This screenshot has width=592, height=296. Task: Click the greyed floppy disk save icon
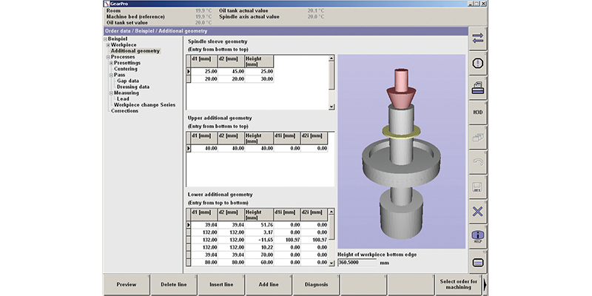477,186
